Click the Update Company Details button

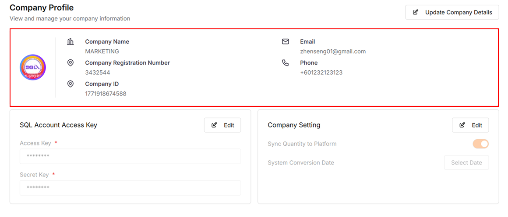[452, 12]
